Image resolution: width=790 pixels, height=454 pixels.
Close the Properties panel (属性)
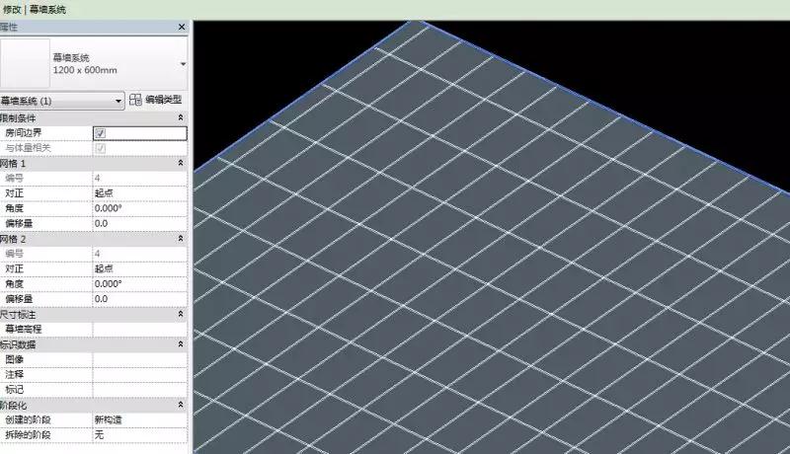click(182, 27)
